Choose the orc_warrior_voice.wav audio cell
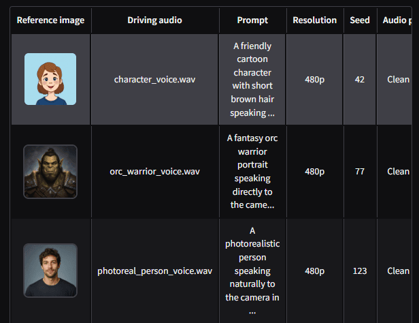 [x=154, y=172]
